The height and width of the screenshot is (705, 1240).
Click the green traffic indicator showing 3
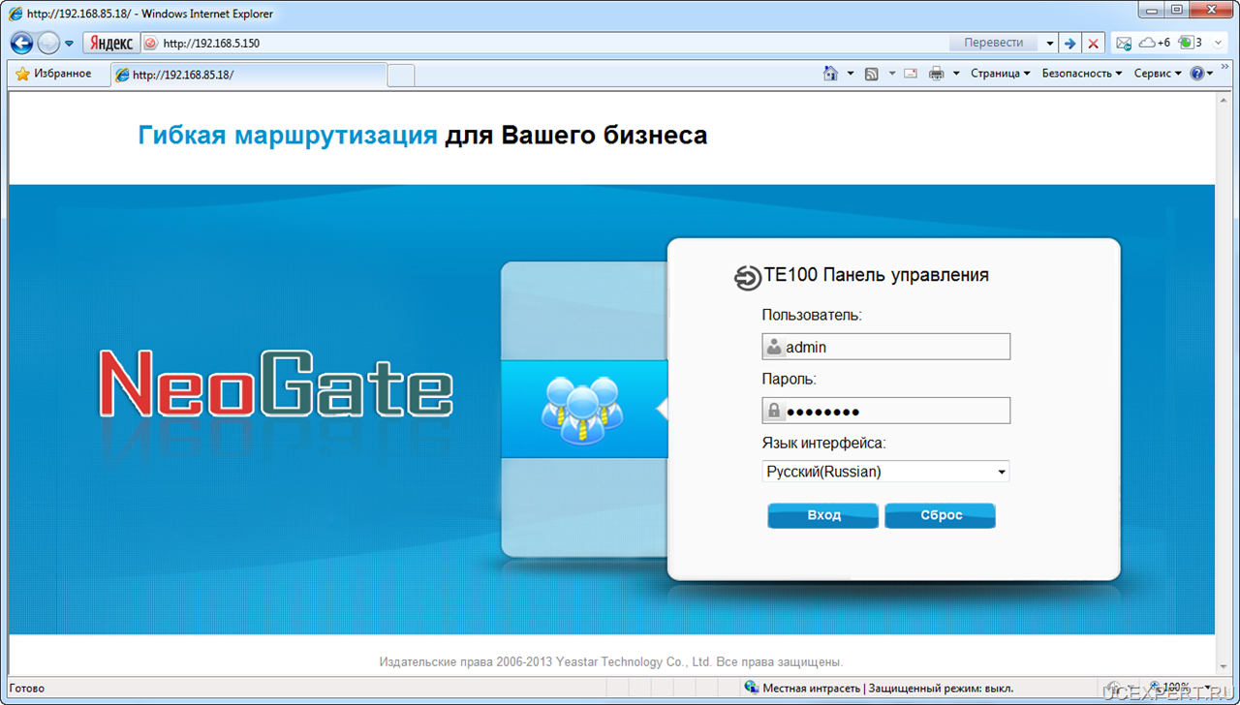tap(1190, 43)
